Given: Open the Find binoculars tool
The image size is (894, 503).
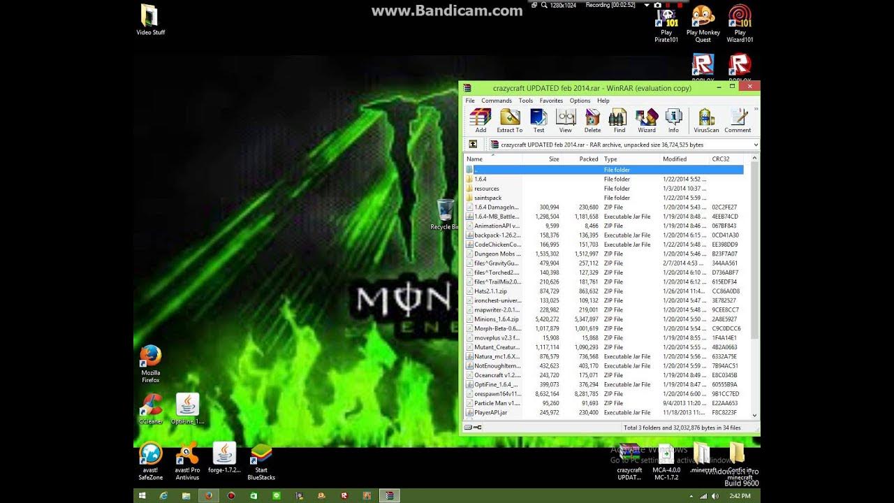Looking at the screenshot, I should [x=619, y=121].
